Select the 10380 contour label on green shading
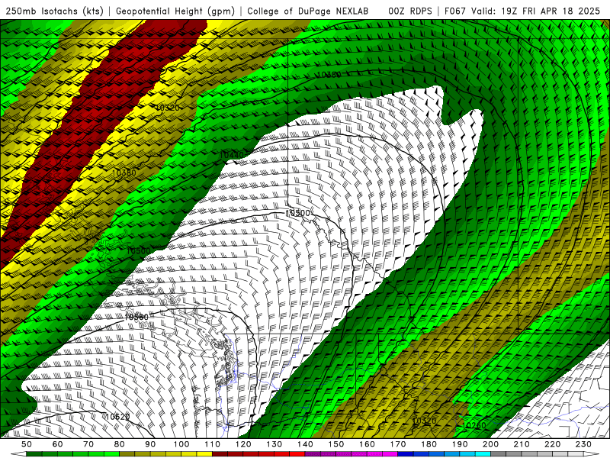This screenshot has height=458, width=610. (x=329, y=74)
